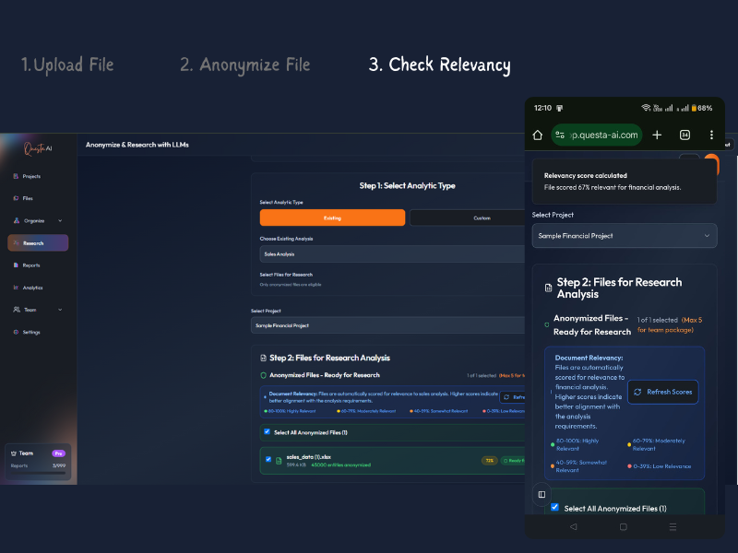Tap the Android home square button
This screenshot has width=738, height=553.
coord(624,526)
